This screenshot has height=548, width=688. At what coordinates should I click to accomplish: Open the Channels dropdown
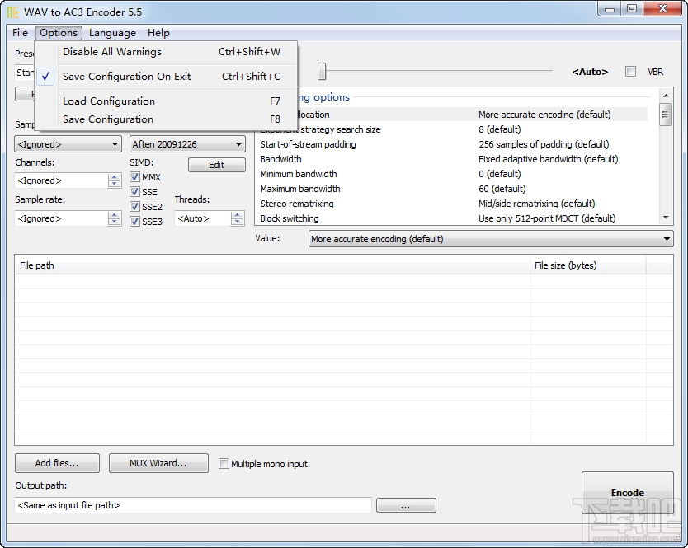click(115, 180)
